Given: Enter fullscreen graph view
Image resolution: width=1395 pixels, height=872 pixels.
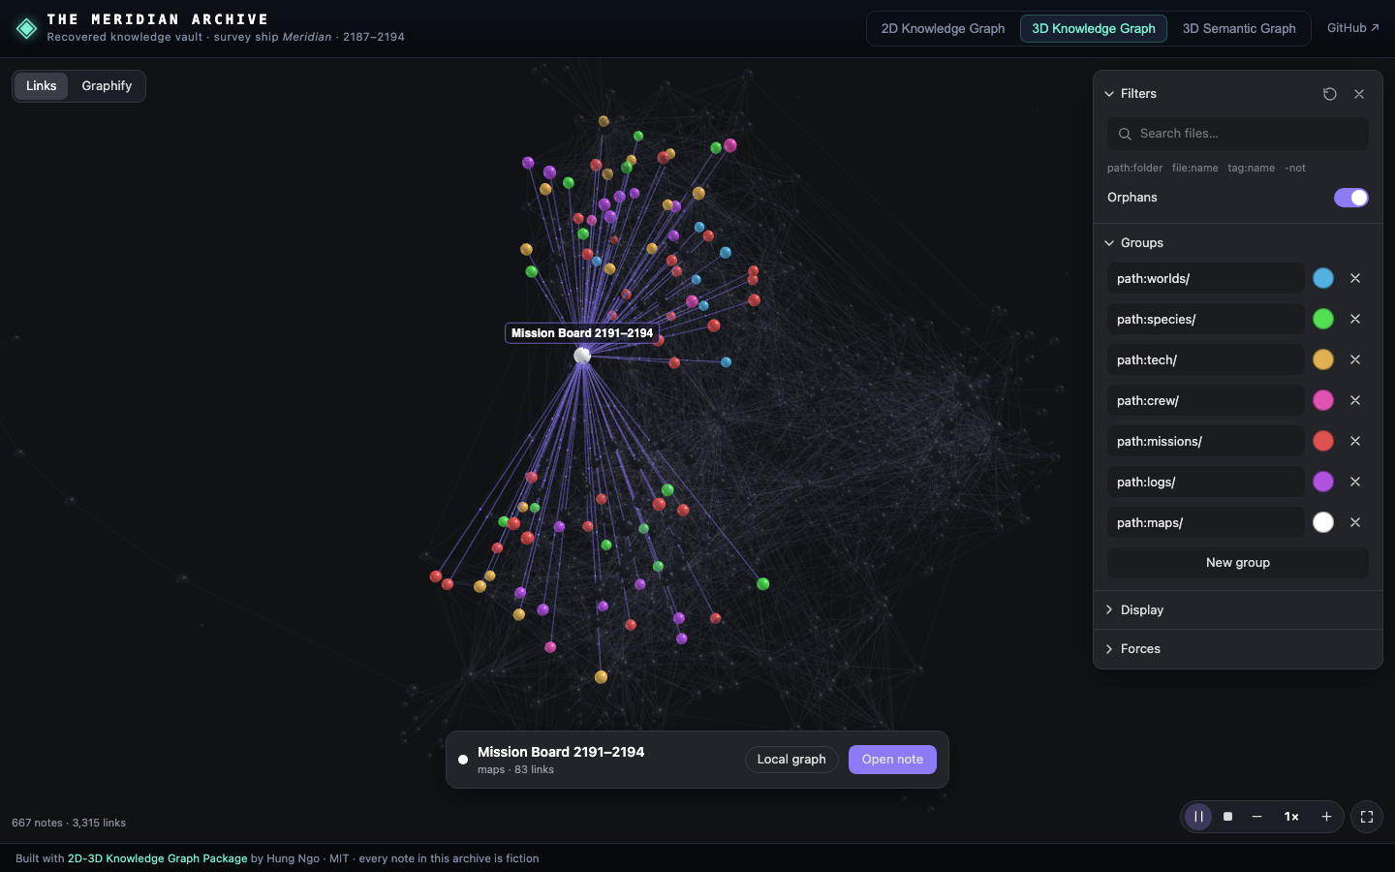Looking at the screenshot, I should [x=1367, y=817].
